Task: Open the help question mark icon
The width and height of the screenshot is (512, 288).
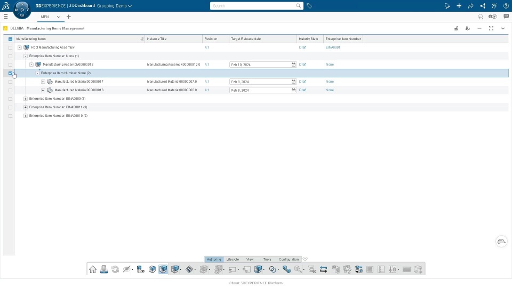Action: 506,6
